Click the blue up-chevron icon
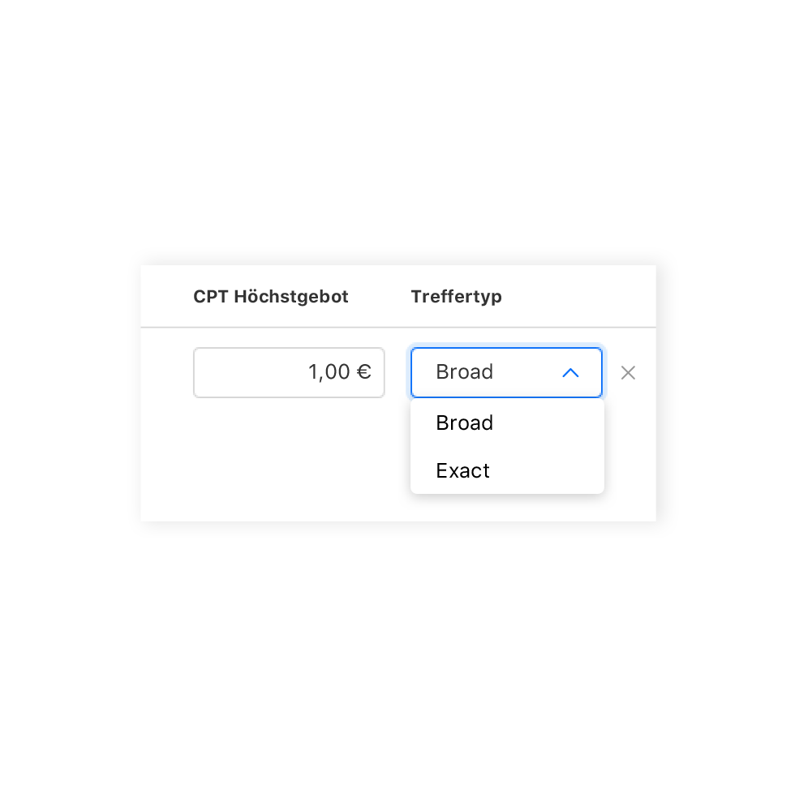The height and width of the screenshot is (785, 795). pos(570,373)
